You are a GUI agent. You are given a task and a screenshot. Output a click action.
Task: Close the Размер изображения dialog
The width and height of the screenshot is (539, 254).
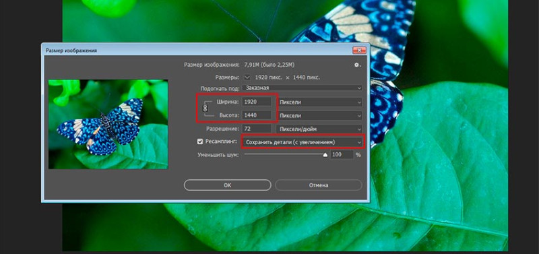tap(359, 51)
